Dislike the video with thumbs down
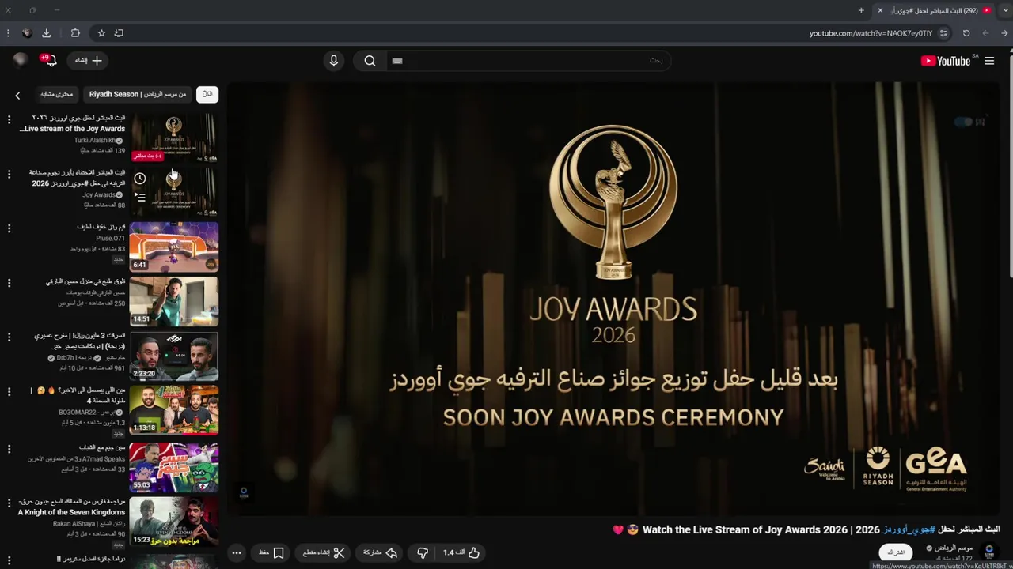The image size is (1013, 569). click(422, 552)
